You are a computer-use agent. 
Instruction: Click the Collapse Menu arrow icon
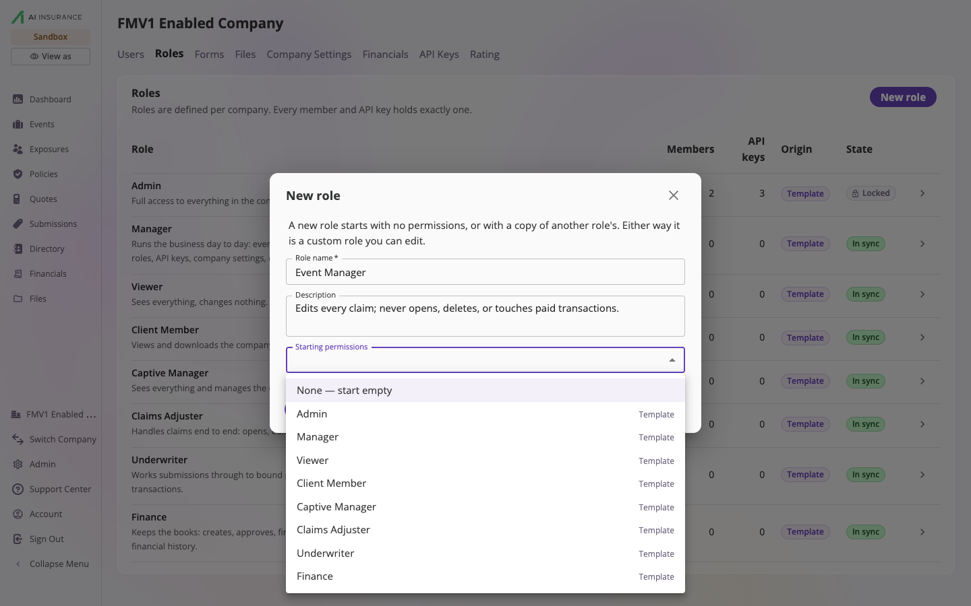point(18,564)
